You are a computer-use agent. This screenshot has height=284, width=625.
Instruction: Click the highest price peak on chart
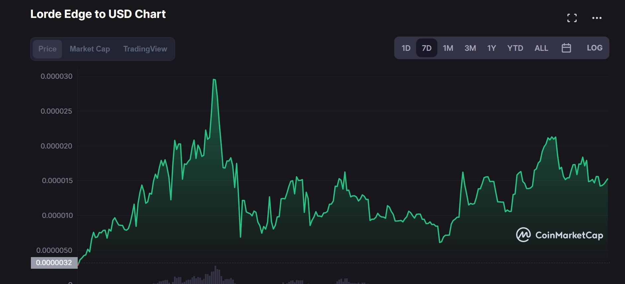pos(214,80)
